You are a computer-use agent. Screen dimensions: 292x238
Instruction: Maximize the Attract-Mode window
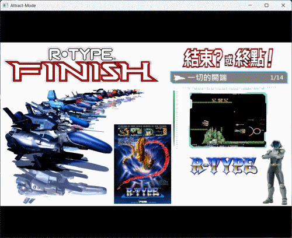click(266, 5)
